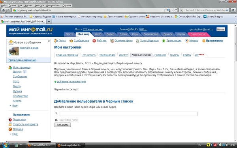
Task: Click the Василий Ганичев avatar thumbnail
Action: coord(13,51)
